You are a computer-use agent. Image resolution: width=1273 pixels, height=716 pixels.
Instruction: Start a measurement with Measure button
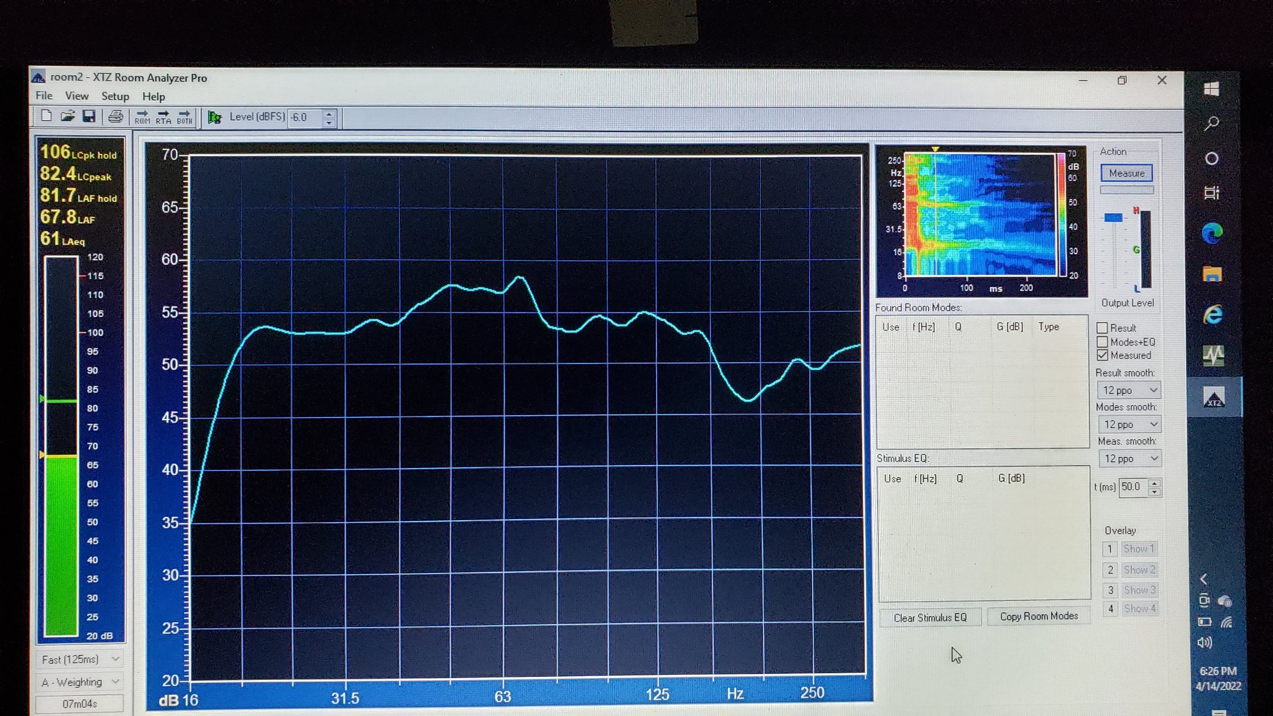click(1126, 173)
